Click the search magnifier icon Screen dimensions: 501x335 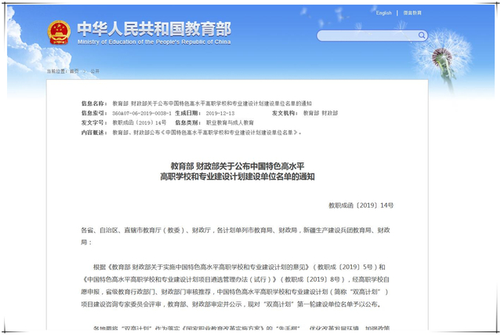tap(421, 35)
